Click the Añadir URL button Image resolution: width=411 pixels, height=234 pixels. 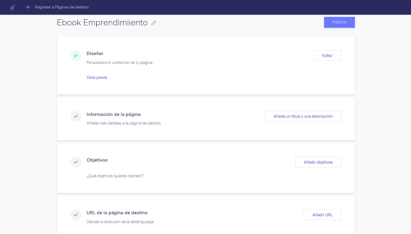click(322, 215)
